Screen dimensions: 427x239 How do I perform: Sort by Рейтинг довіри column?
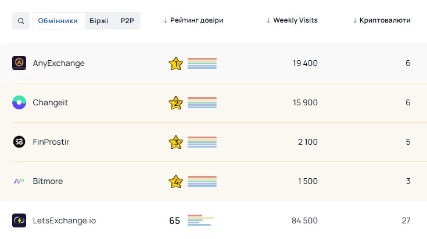pyautogui.click(x=193, y=20)
